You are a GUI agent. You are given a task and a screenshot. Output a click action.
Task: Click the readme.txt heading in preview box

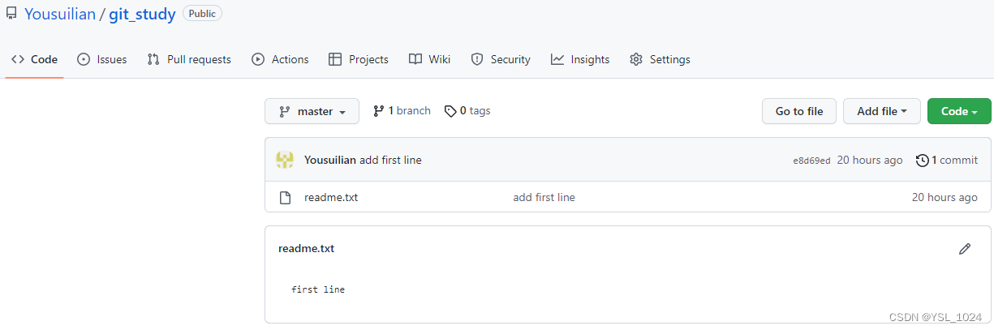(306, 248)
